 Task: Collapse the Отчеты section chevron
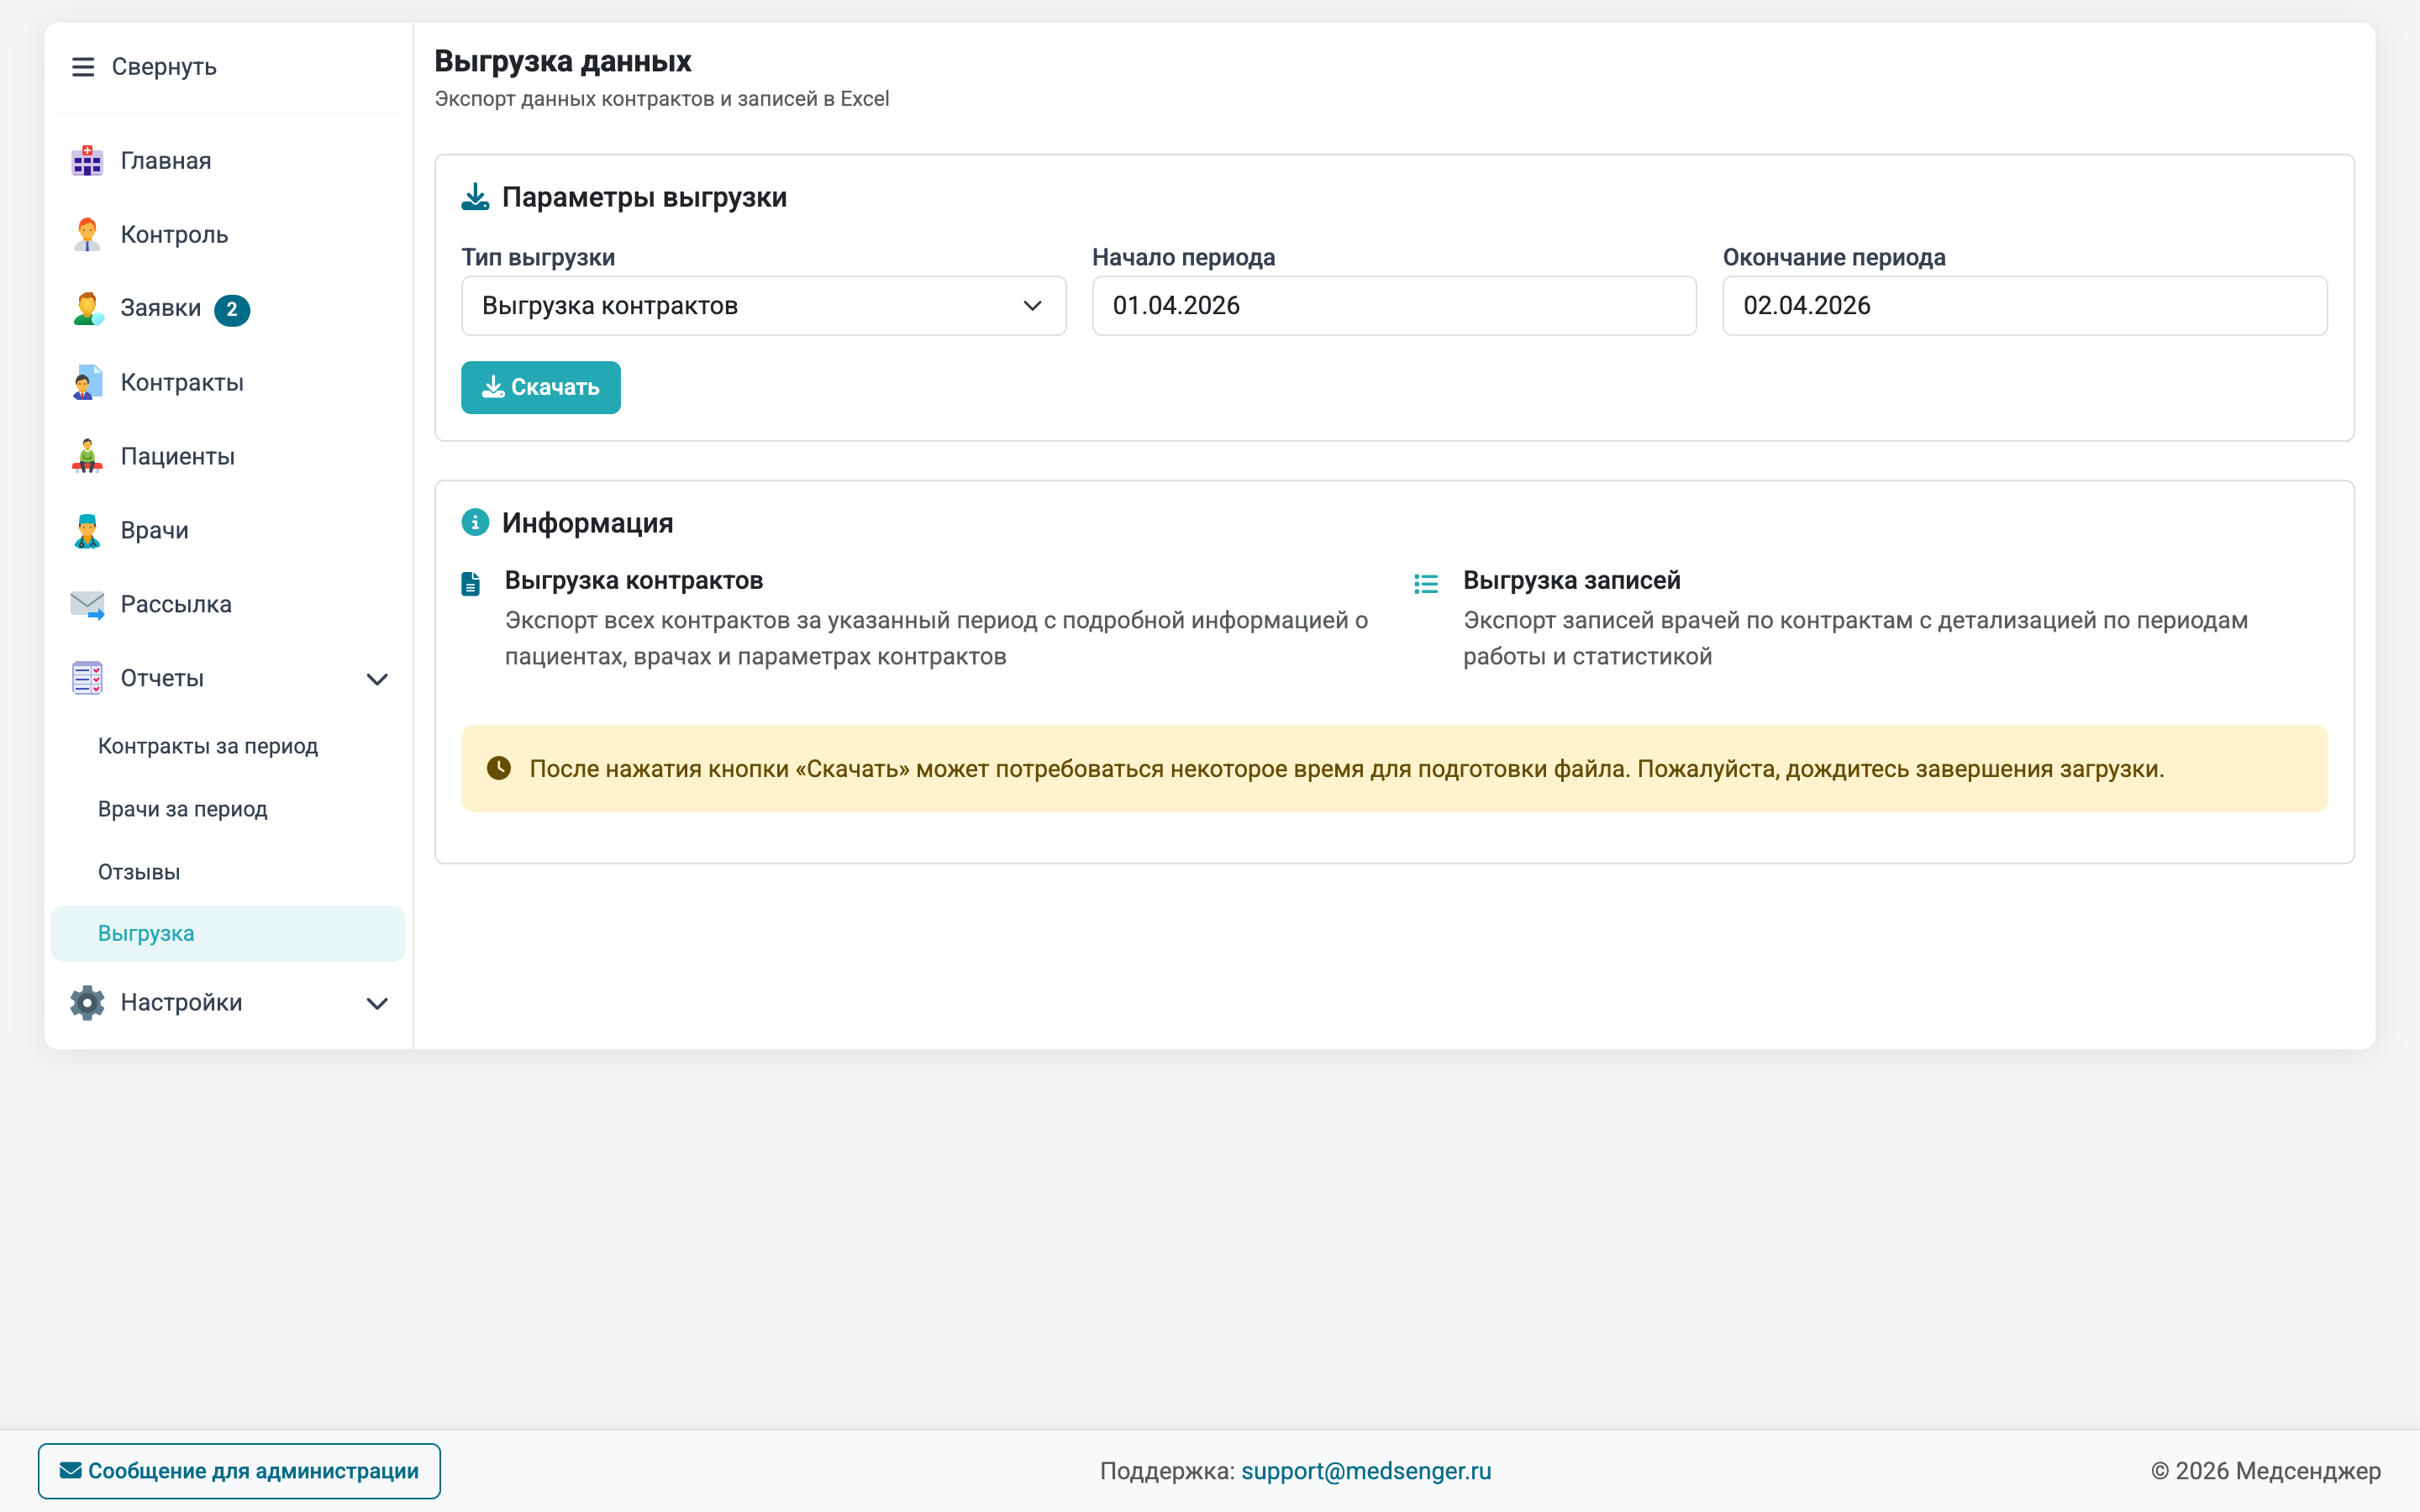pos(377,680)
